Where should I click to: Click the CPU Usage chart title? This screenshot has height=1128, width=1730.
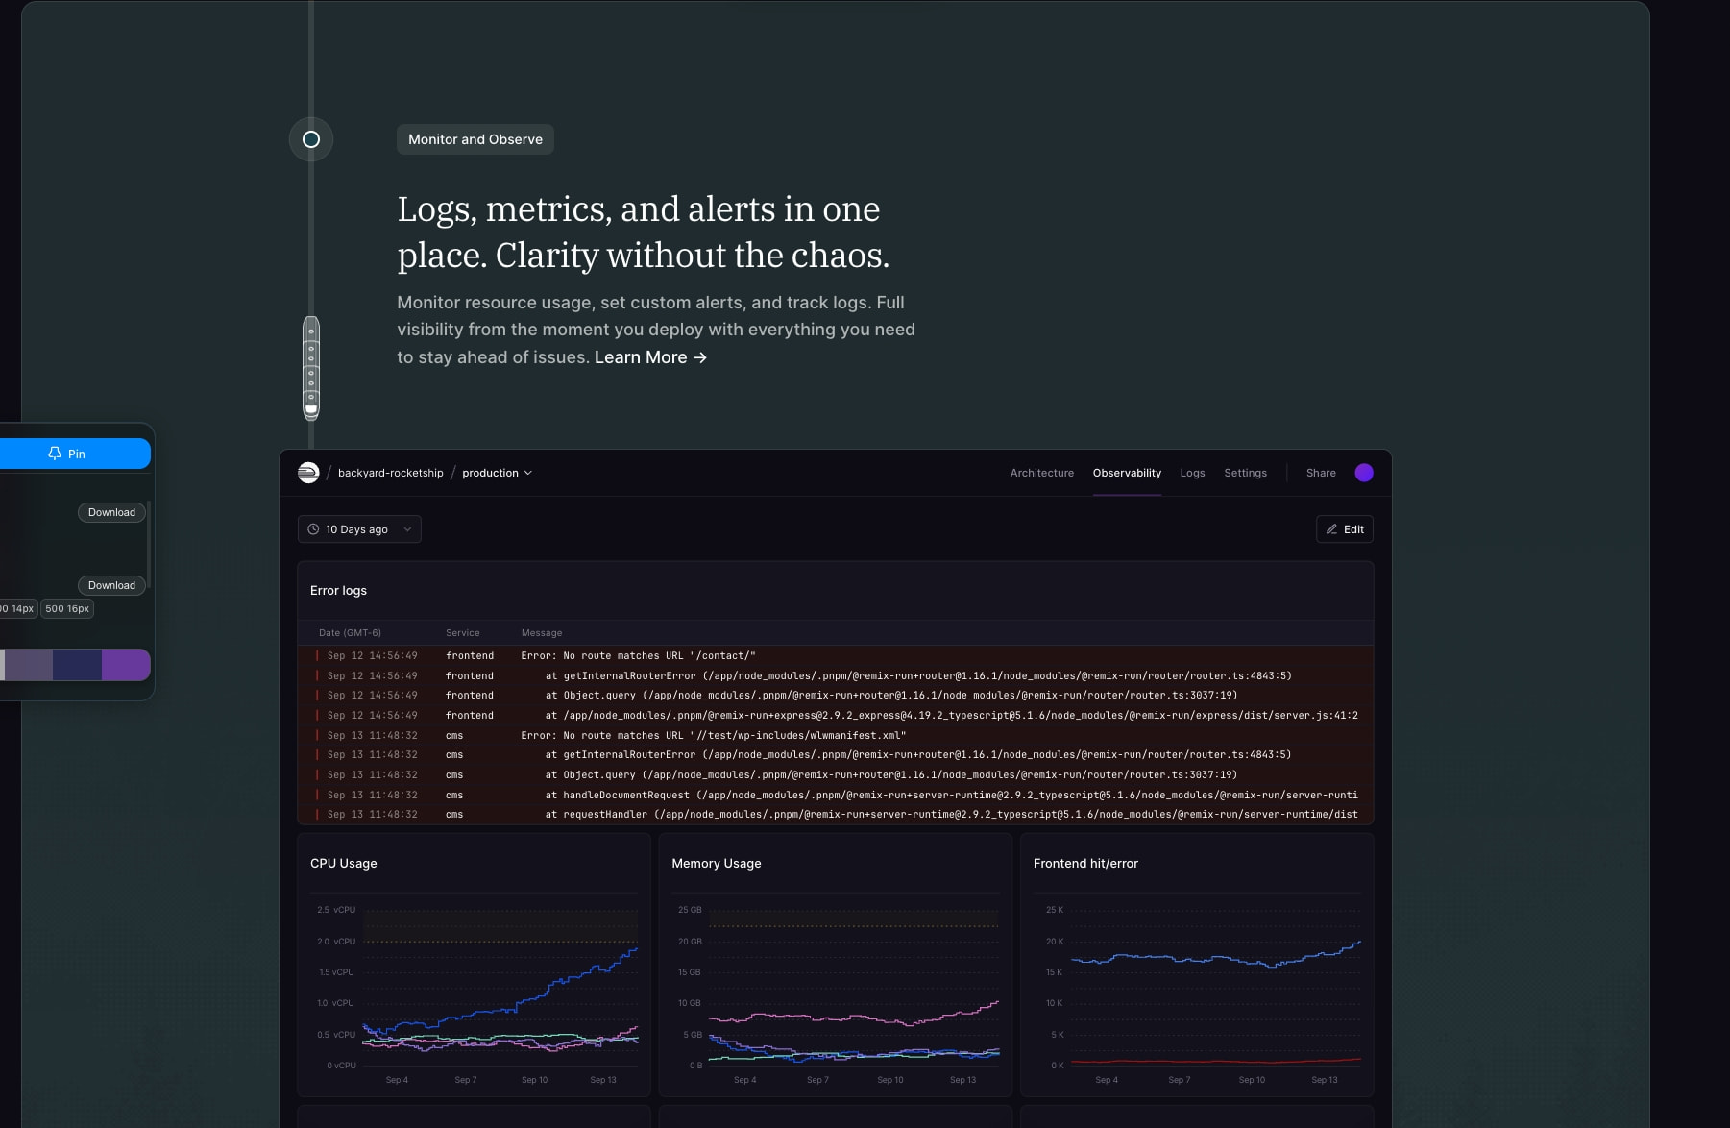click(344, 864)
